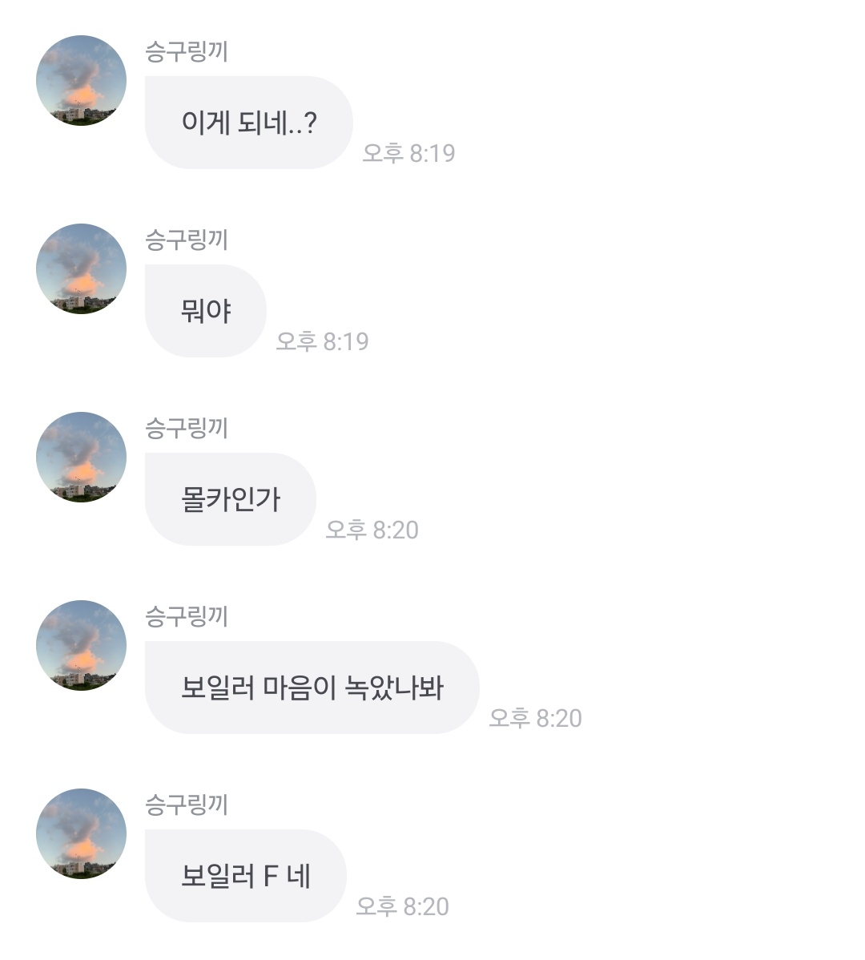Image resolution: width=865 pixels, height=960 pixels.
Task: Click sender name 승구링끼 above "이게 되네..?"
Action: pyautogui.click(x=187, y=52)
